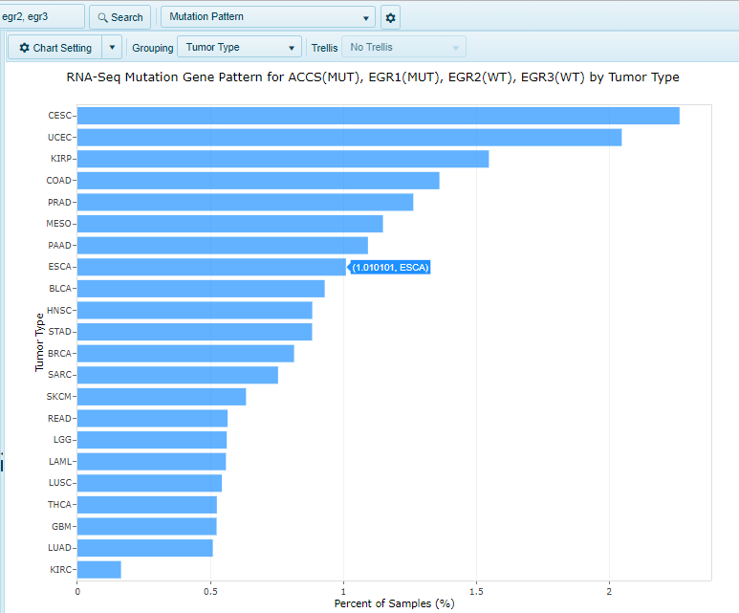Click the CESC bar in the chart
The image size is (739, 613).
(378, 116)
